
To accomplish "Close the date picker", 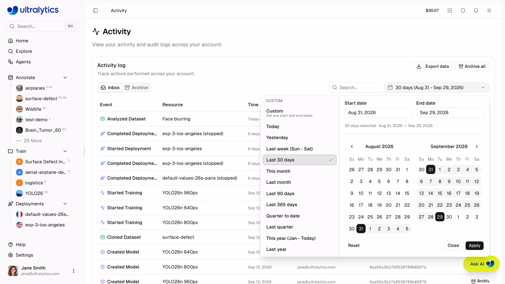I will 453,246.
